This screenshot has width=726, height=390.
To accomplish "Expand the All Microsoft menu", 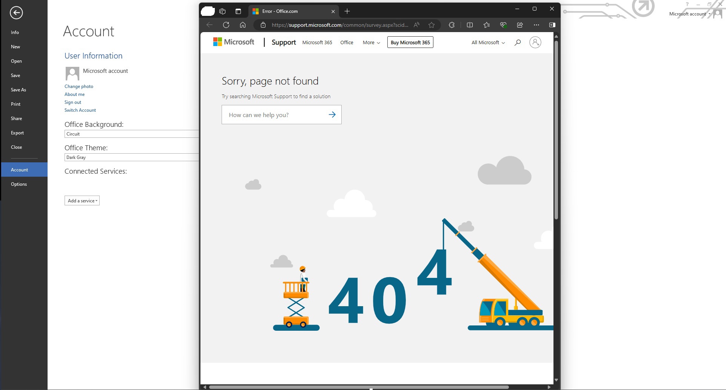I will tap(488, 43).
